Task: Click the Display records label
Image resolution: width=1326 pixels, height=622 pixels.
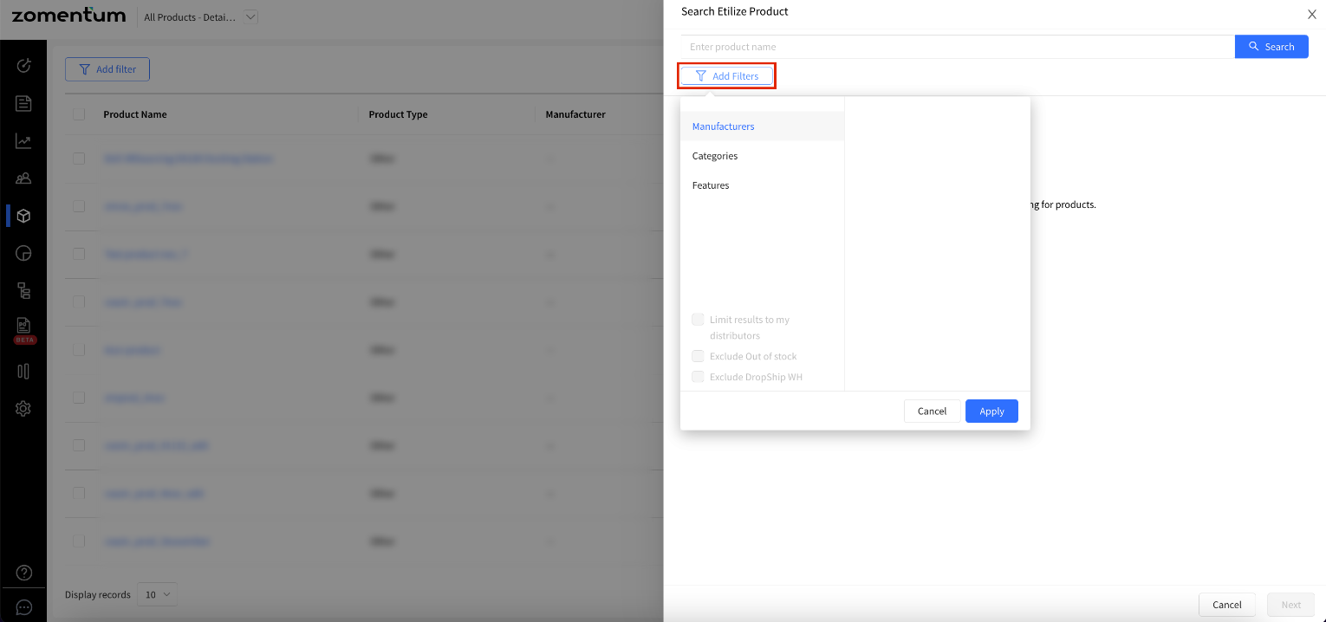Action: click(x=98, y=594)
